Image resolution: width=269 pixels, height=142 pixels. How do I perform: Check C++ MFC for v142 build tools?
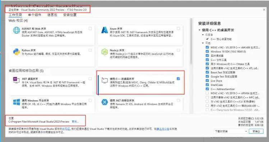click(x=207, y=97)
